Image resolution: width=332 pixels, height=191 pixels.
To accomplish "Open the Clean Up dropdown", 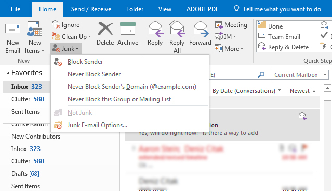I will click(x=72, y=37).
